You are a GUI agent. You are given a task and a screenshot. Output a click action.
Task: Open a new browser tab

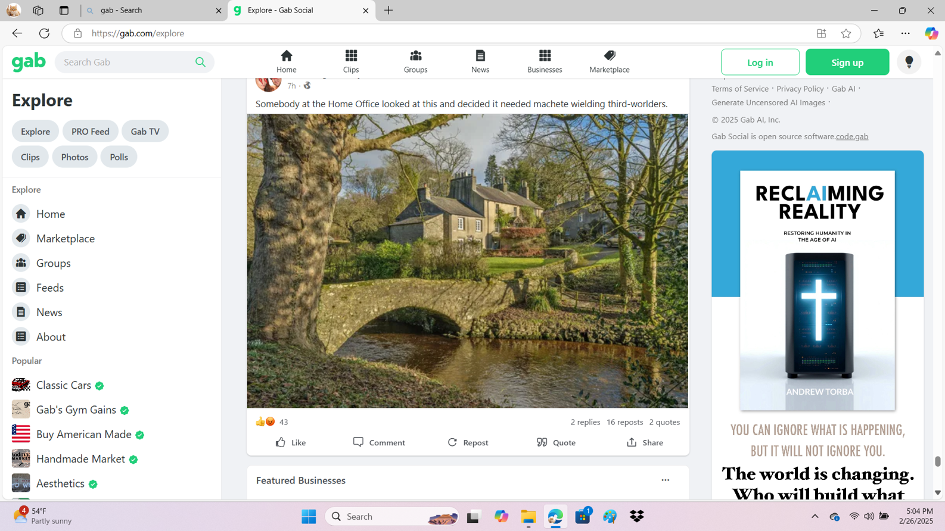tap(388, 10)
